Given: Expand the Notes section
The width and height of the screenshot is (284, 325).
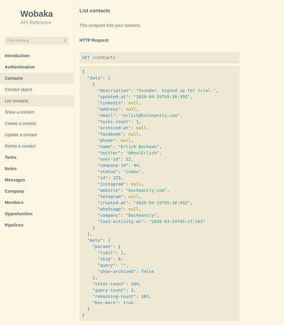Looking at the screenshot, I should coord(11,168).
